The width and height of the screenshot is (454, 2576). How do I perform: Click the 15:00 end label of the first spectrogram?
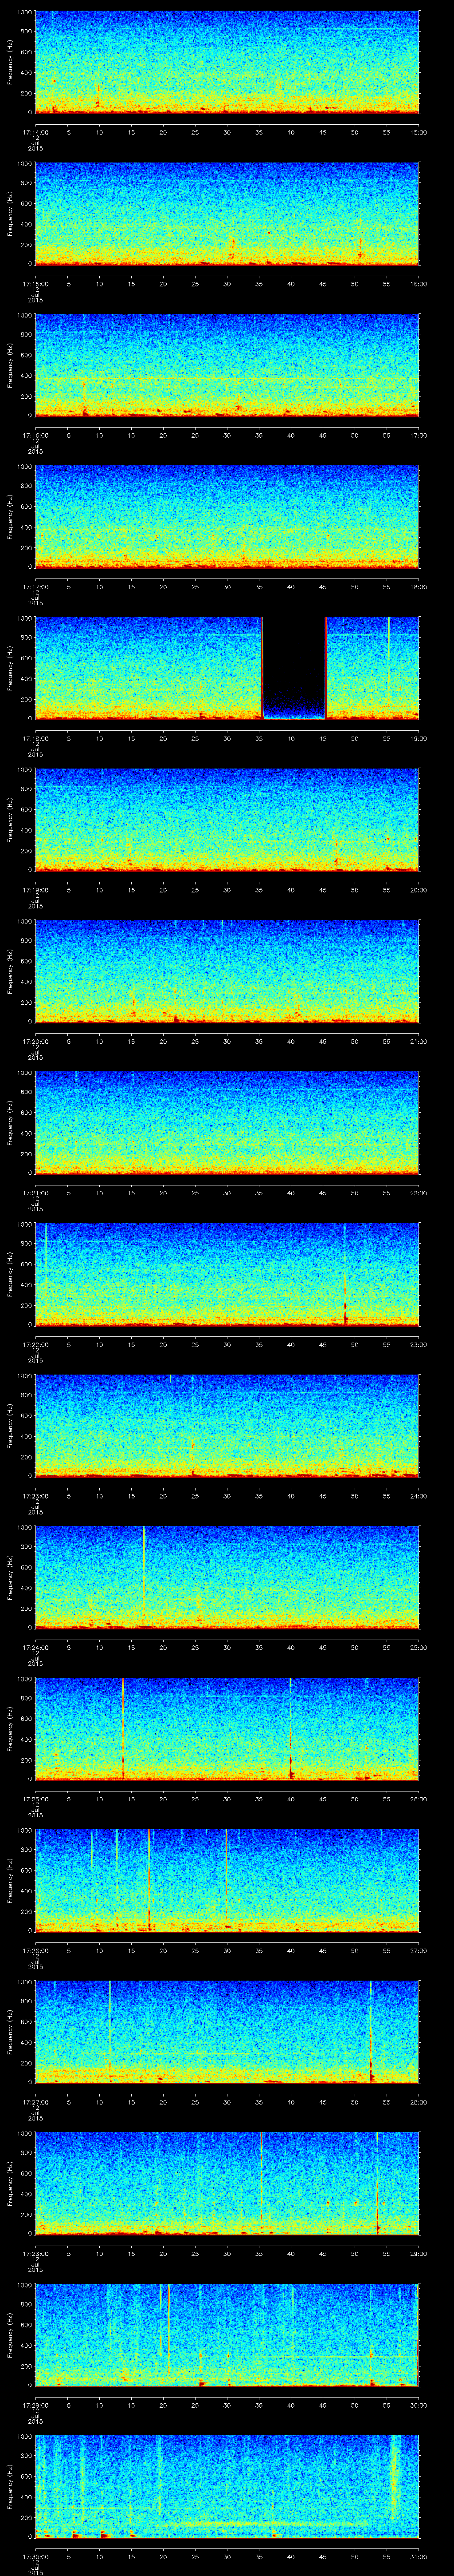(x=418, y=132)
